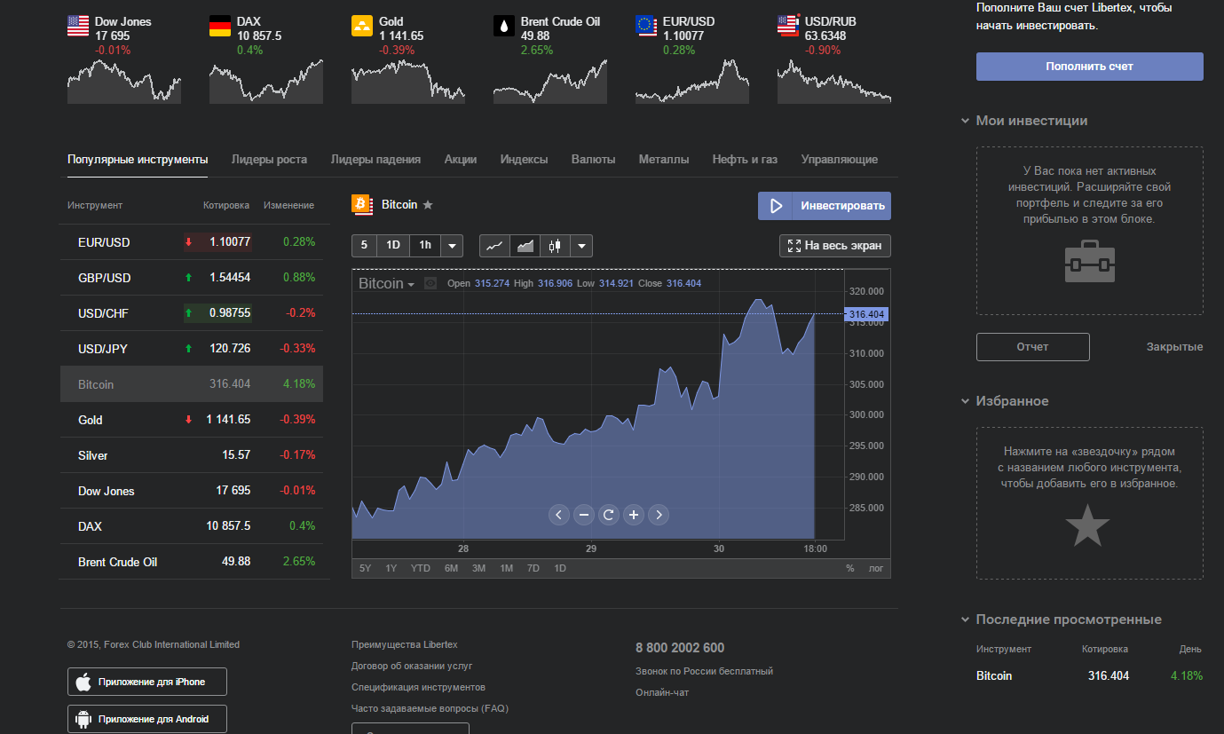Click На весь экран fullscreen button

(x=835, y=246)
